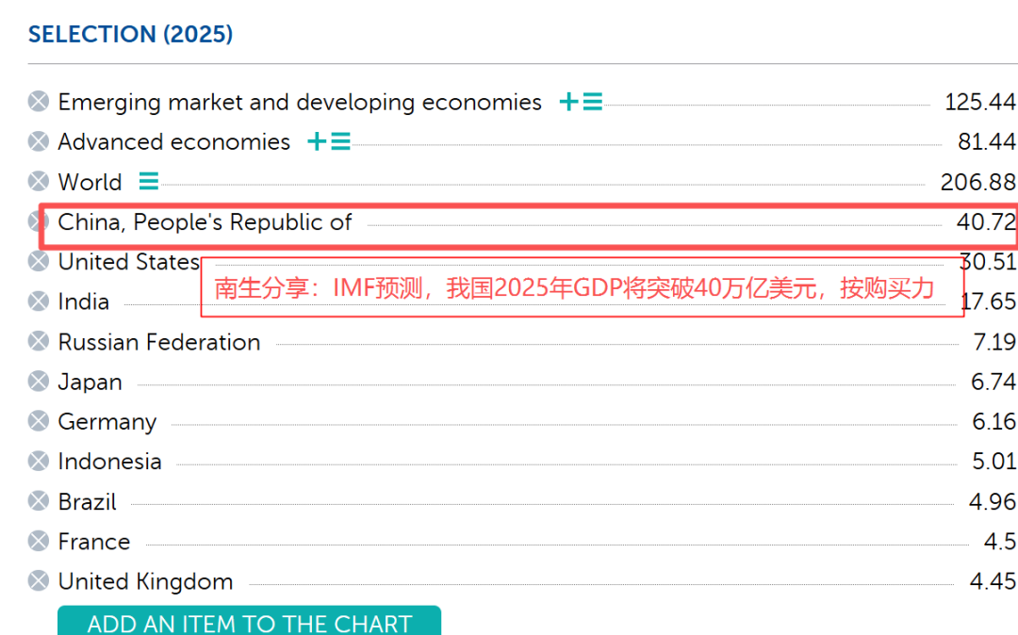This screenshot has width=1018, height=635.
Task: Remove Japan from the selection
Action: pos(38,383)
